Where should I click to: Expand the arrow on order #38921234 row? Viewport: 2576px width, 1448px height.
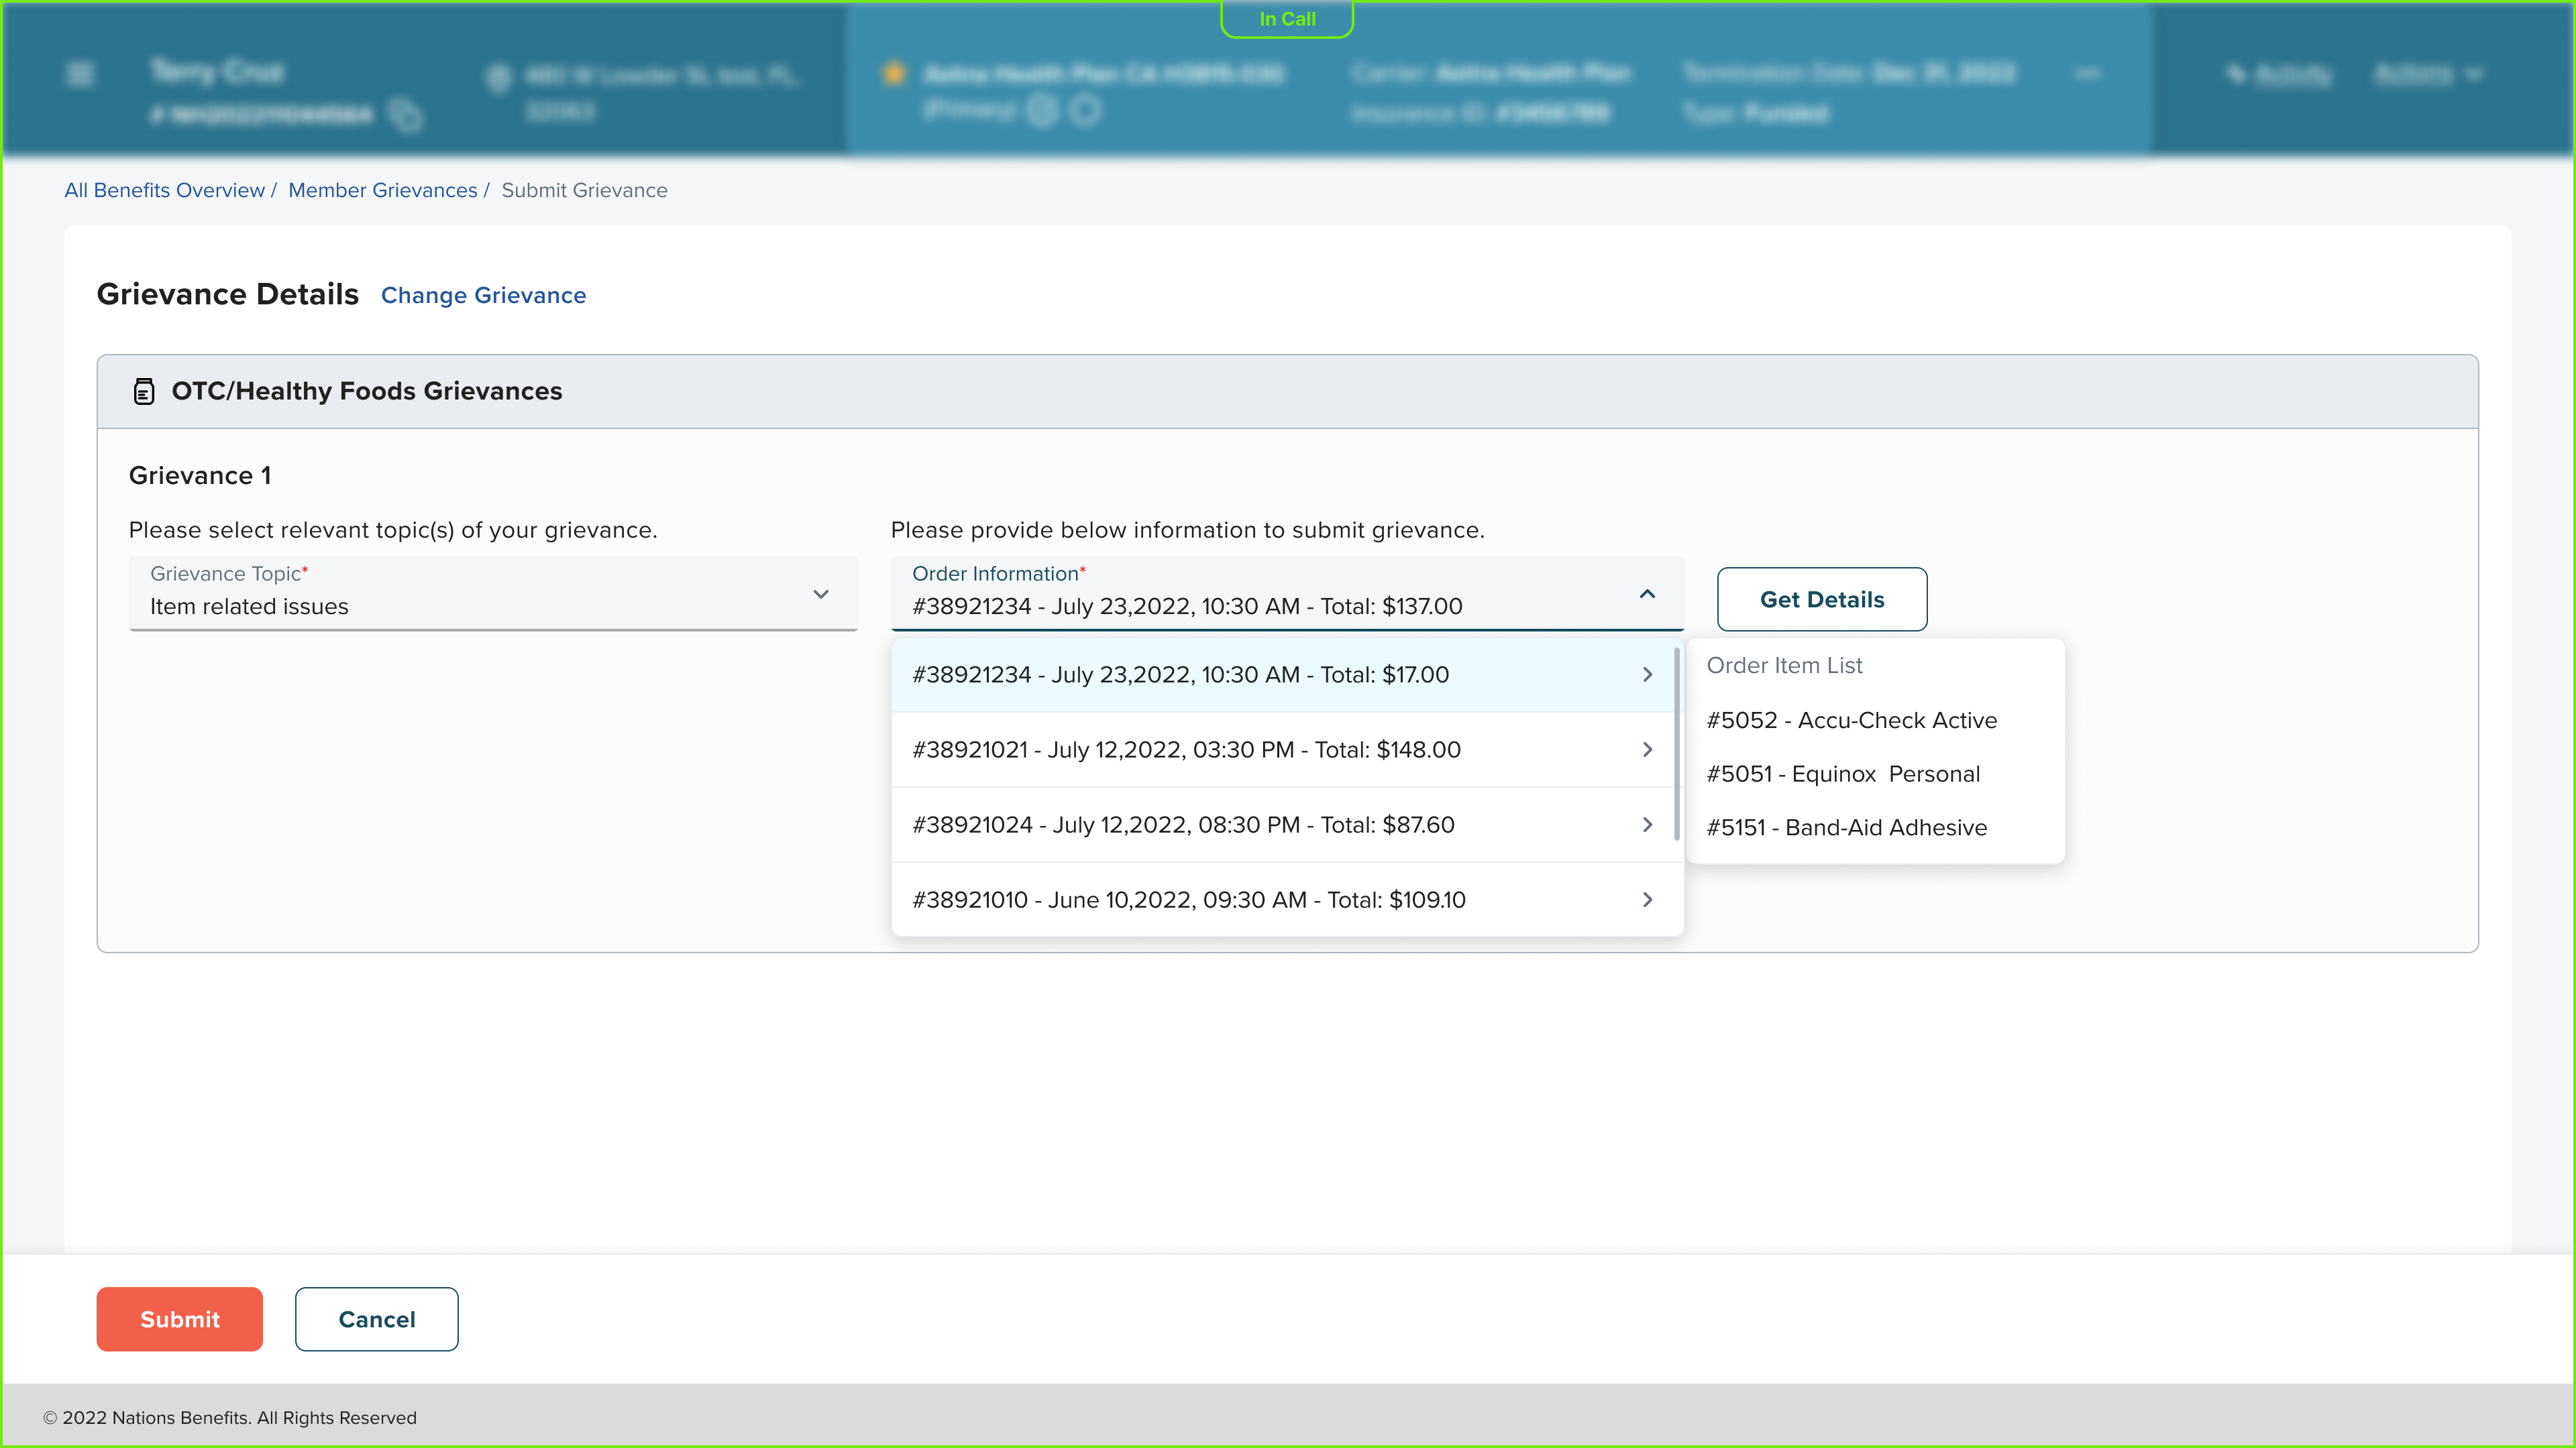(1647, 674)
